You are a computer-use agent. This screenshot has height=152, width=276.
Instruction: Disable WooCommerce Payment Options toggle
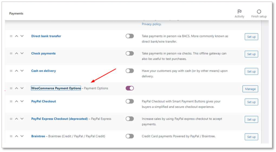click(x=130, y=88)
